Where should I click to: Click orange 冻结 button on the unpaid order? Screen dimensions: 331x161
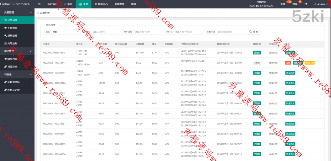tap(288, 63)
